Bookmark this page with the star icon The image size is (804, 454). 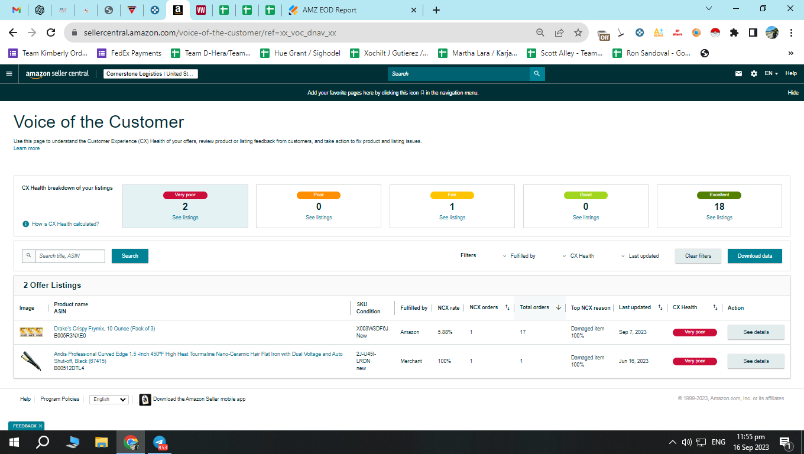pyautogui.click(x=578, y=33)
